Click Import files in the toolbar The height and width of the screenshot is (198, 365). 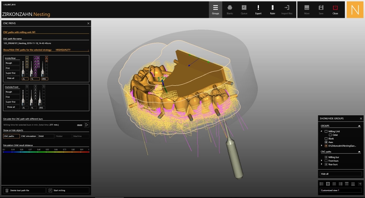coord(287,10)
